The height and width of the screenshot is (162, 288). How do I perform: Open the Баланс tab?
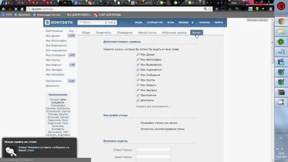click(x=197, y=32)
